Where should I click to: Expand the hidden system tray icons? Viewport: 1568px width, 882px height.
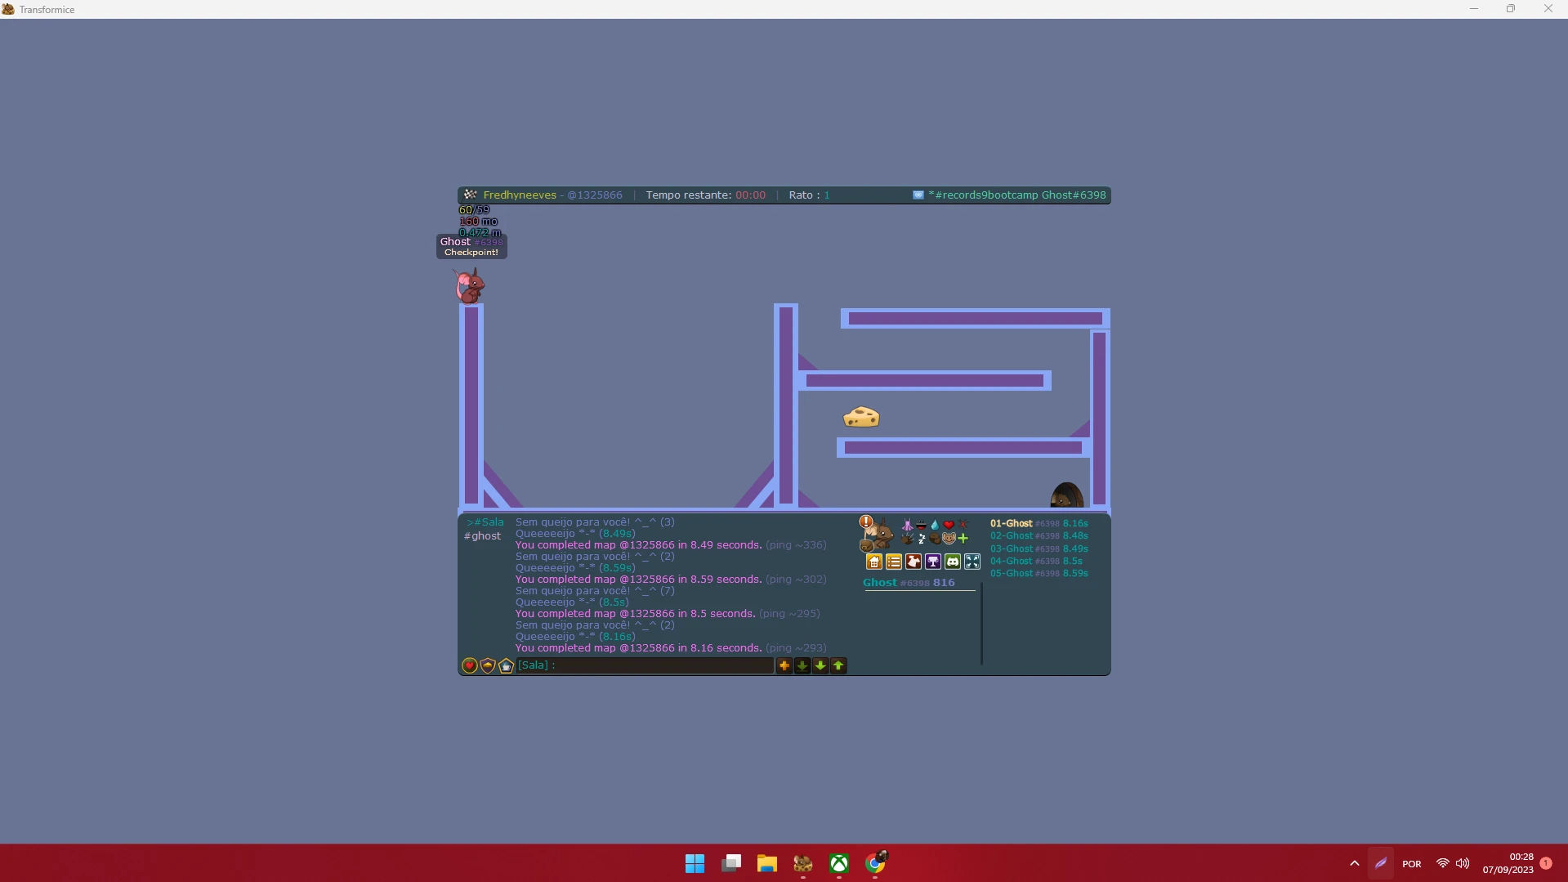pos(1354,863)
